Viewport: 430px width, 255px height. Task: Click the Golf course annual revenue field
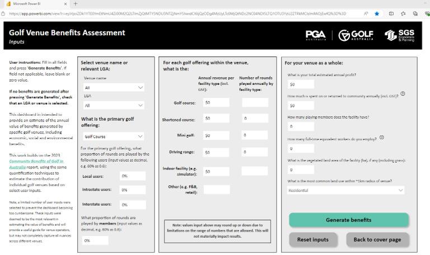(216, 102)
